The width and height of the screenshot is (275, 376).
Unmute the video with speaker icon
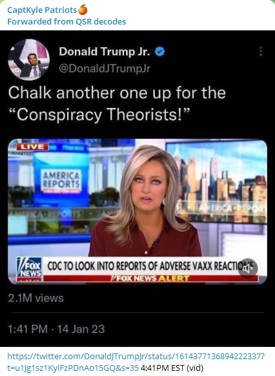coord(248,268)
